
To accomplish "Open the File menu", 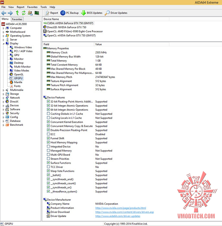I will (3, 7).
